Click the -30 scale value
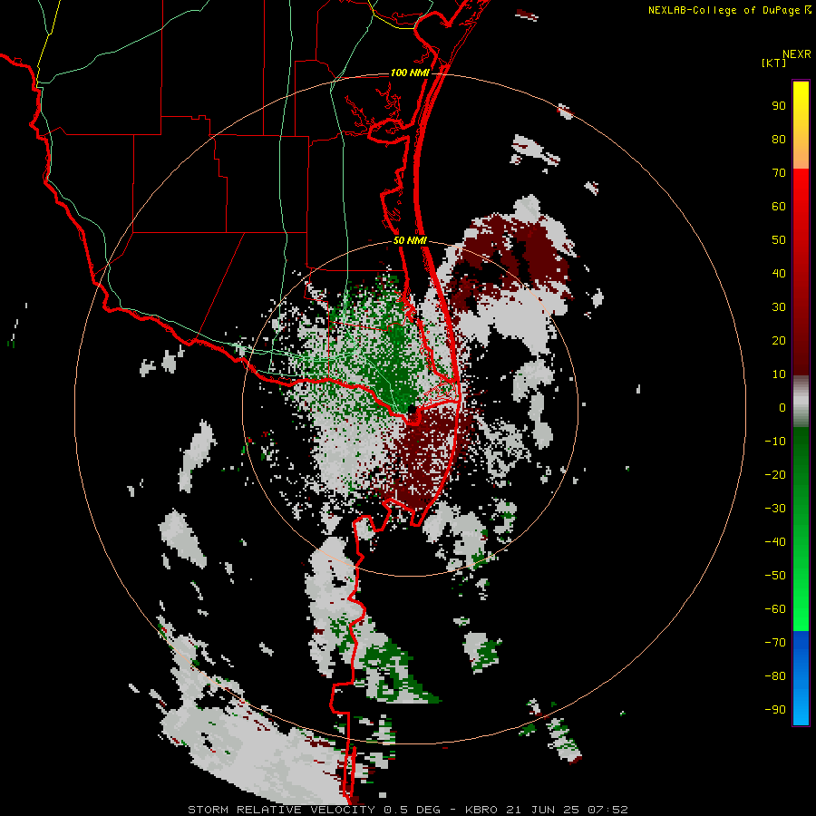816x816 pixels. tap(775, 509)
